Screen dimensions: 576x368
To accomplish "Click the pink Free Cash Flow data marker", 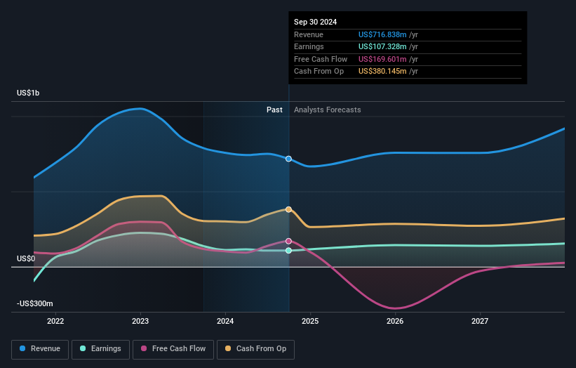I will tap(289, 241).
